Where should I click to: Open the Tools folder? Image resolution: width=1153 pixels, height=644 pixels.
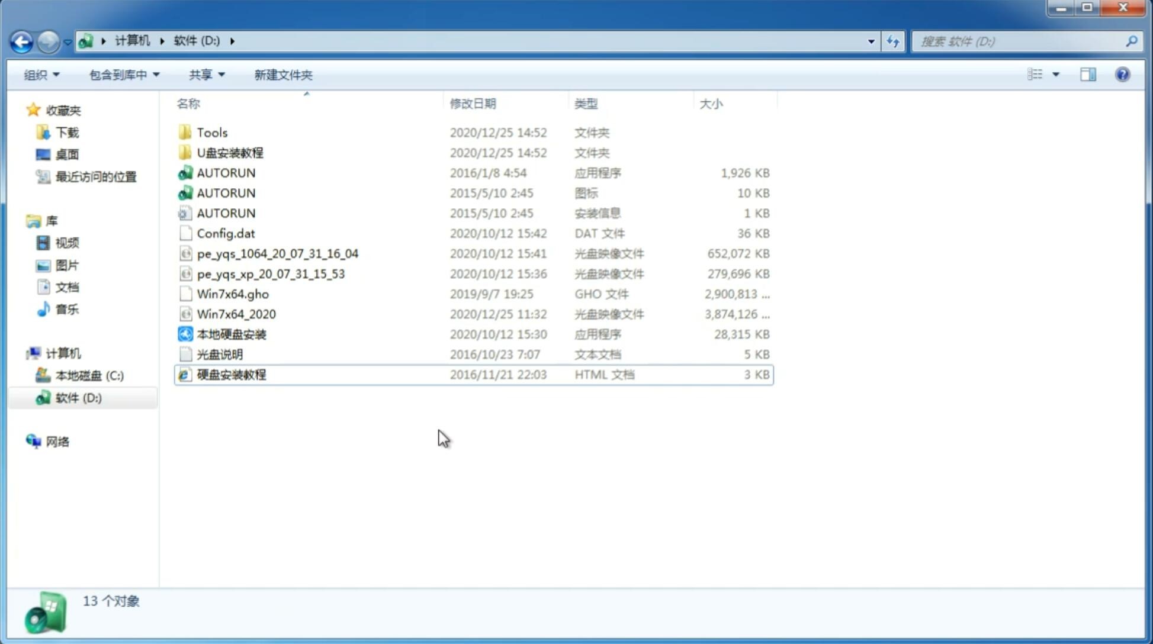pyautogui.click(x=211, y=132)
